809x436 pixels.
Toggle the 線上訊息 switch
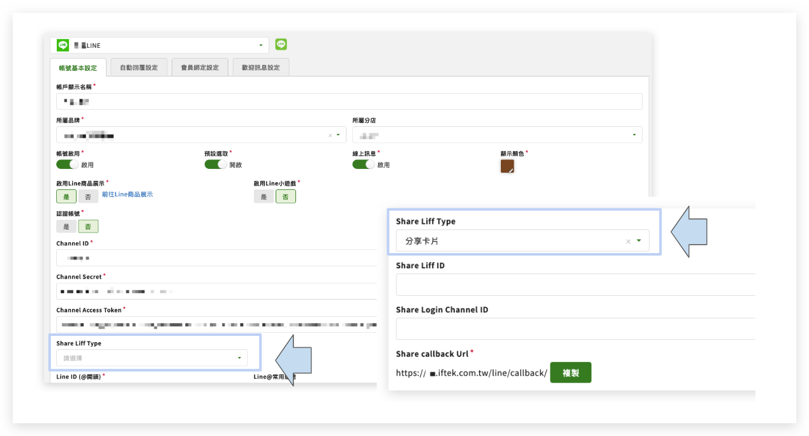364,164
